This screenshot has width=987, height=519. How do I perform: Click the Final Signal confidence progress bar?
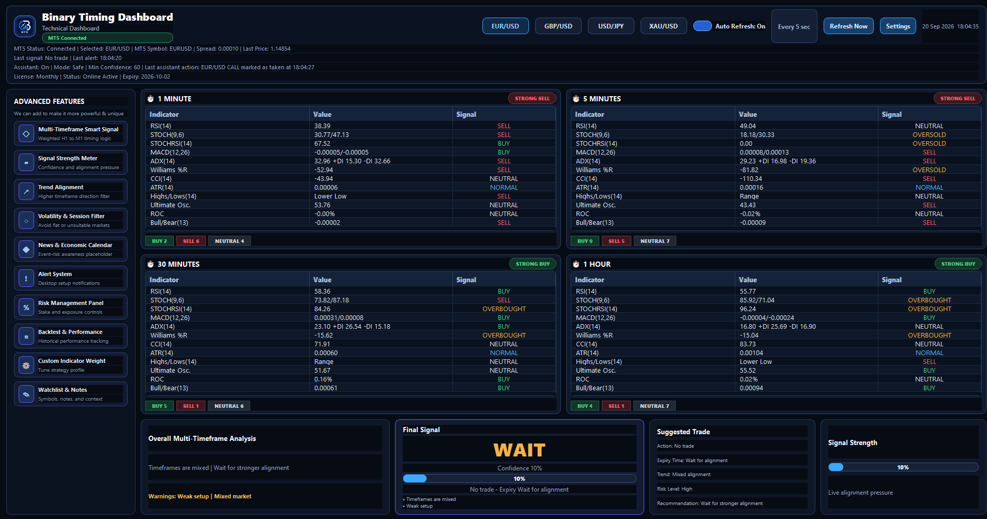tap(520, 479)
